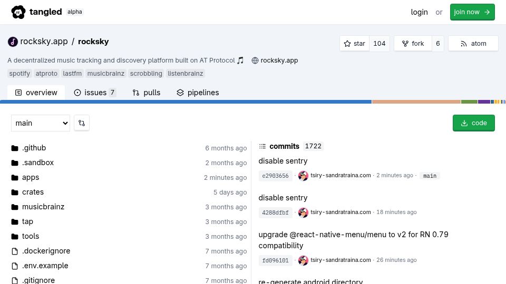The width and height of the screenshot is (506, 284).
Task: Open the .sandbox folder name
Action: [x=38, y=163]
